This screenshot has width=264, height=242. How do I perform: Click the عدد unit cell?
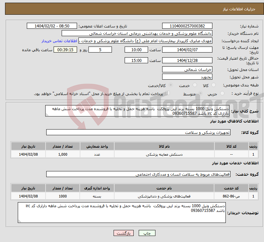click(x=97, y=154)
